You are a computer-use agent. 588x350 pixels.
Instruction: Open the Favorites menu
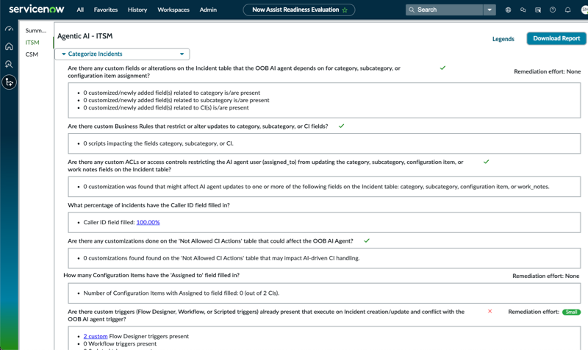(106, 10)
